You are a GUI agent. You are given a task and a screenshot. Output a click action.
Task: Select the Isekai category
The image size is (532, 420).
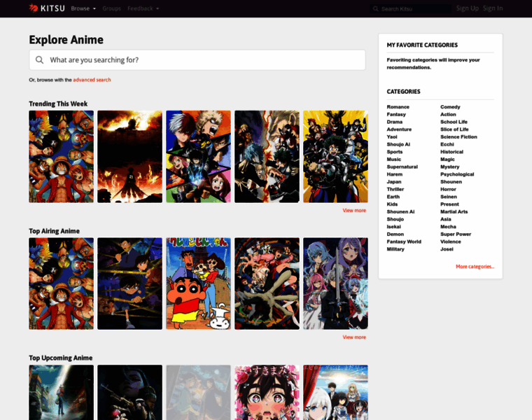point(394,227)
